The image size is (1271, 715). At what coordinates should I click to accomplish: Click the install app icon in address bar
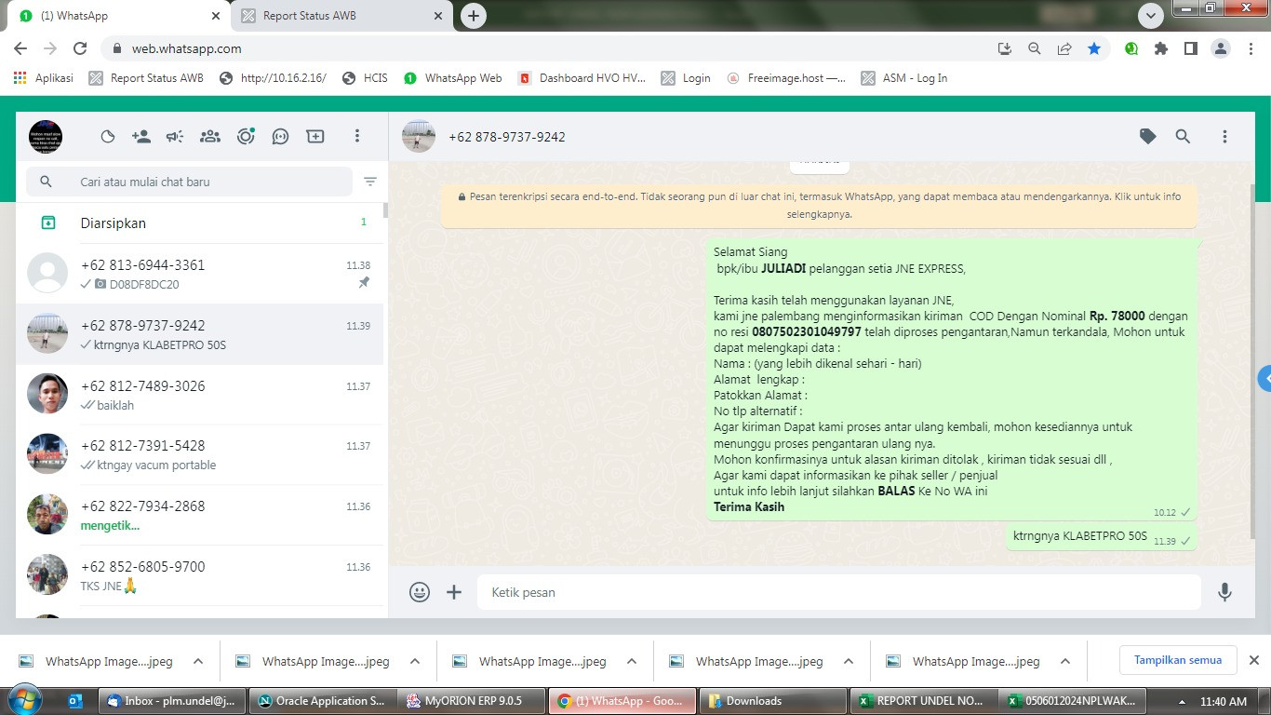tap(1005, 48)
